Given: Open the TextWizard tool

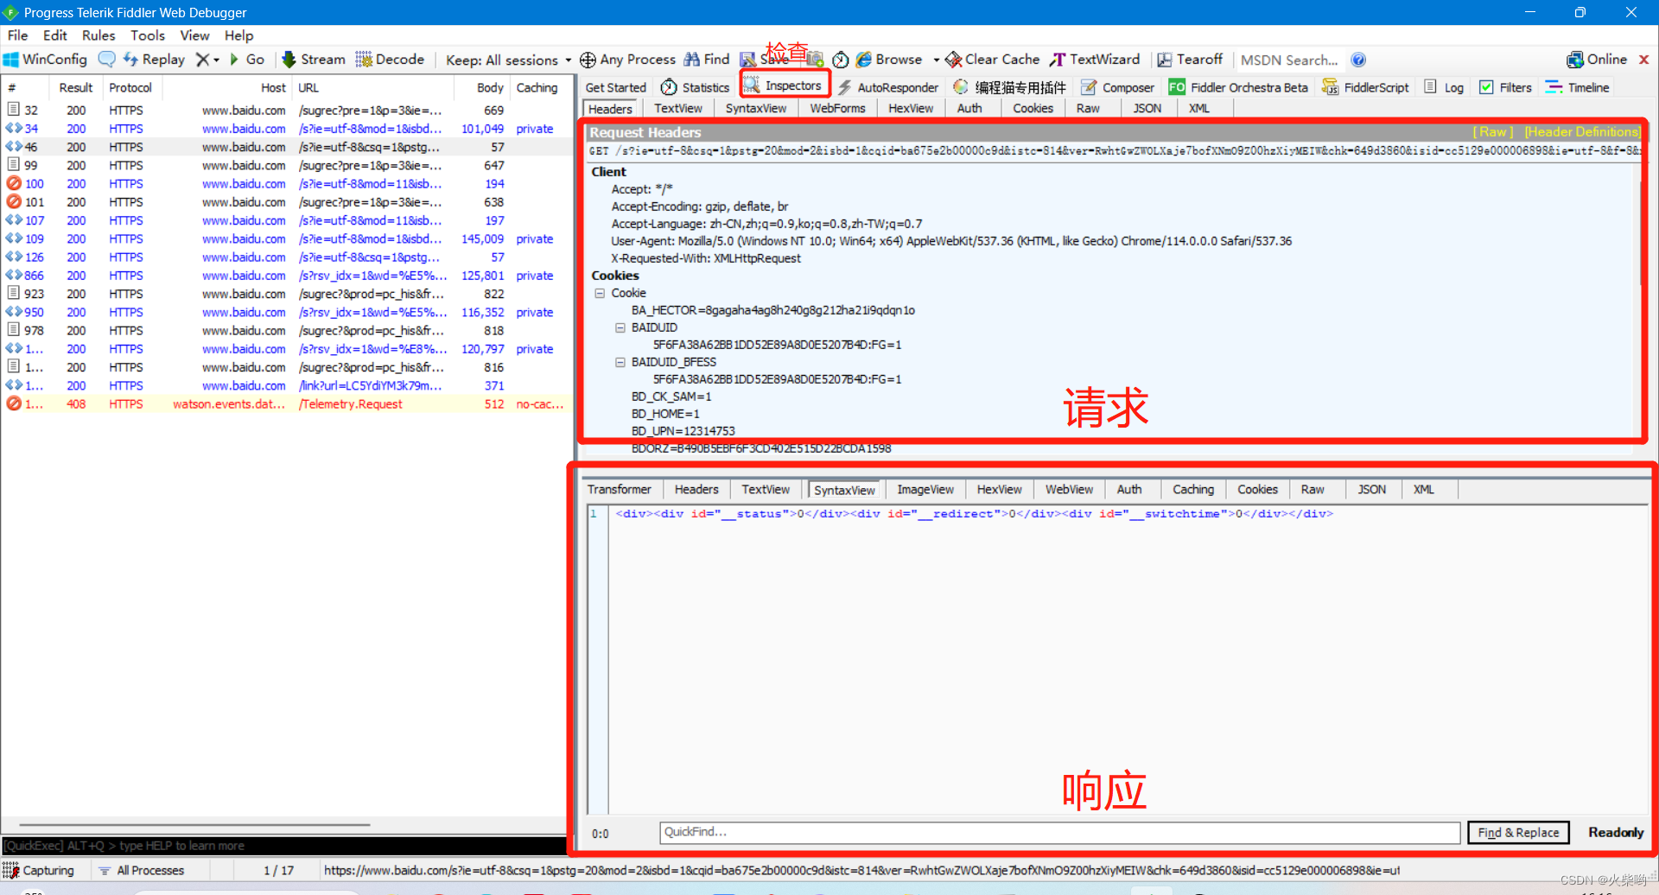Looking at the screenshot, I should pyautogui.click(x=1095, y=60).
